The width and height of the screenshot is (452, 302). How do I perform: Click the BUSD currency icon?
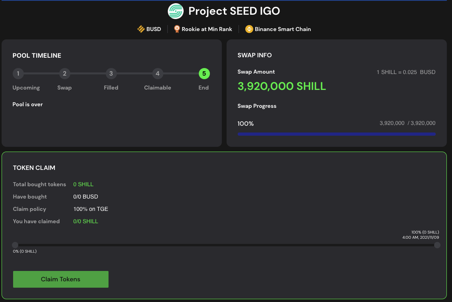click(141, 29)
